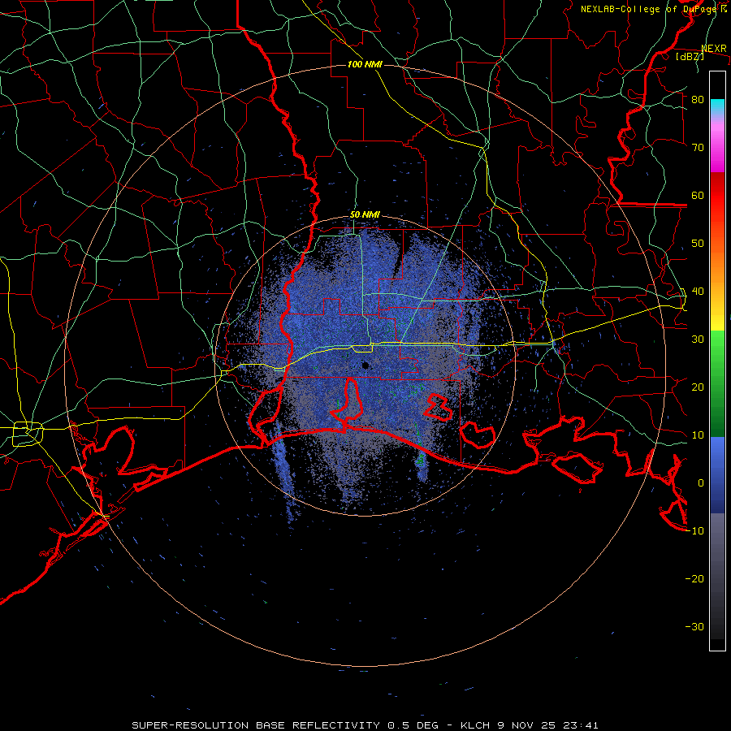Click the green segment of the color bar
This screenshot has width=731, height=731.
(x=717, y=383)
